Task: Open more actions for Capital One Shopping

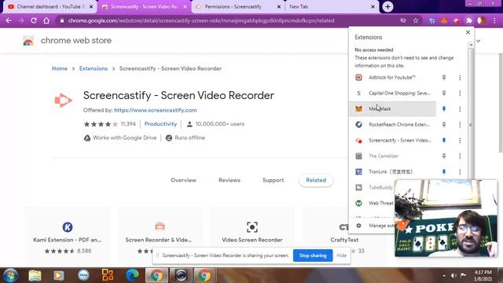Action: pyautogui.click(x=460, y=93)
